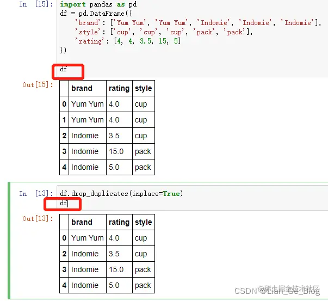Click rating '5.0' in the Out[15] table

[114, 167]
